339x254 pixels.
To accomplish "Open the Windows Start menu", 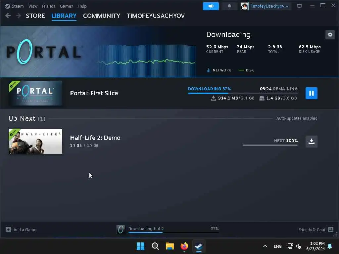I will 140,246.
